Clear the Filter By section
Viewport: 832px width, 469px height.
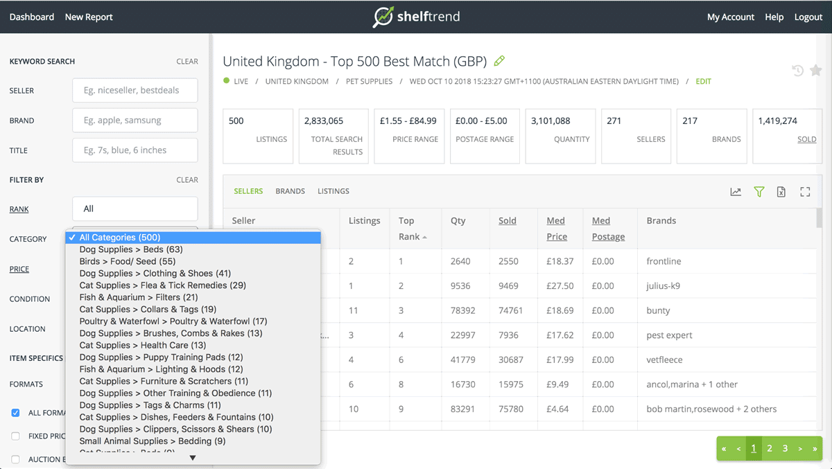click(x=187, y=180)
